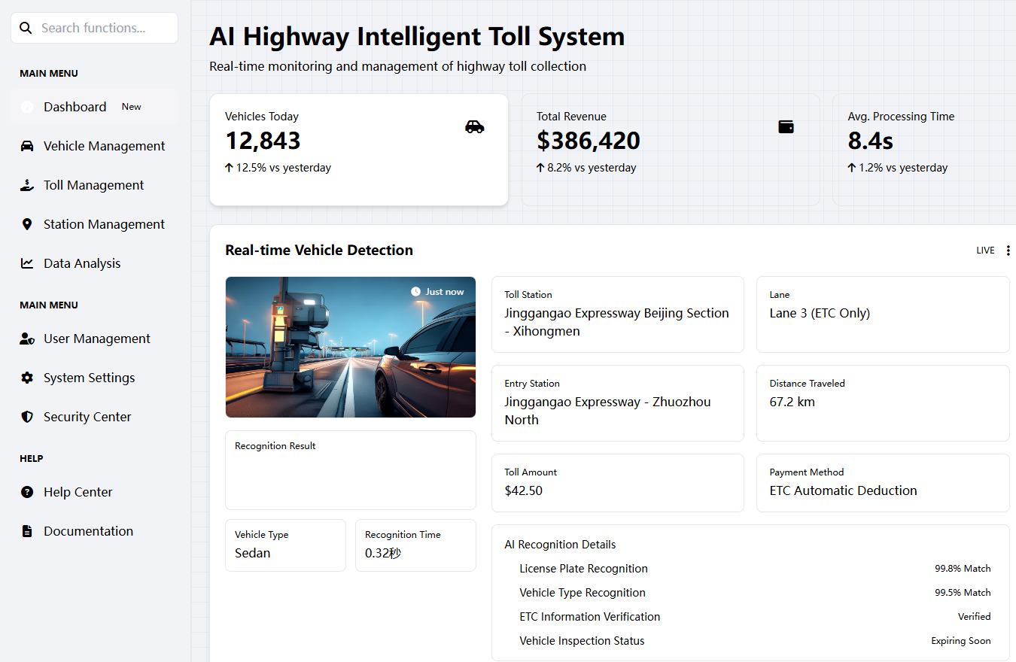Image resolution: width=1016 pixels, height=662 pixels.
Task: Click the question mark Help Center icon
Action: (x=27, y=492)
